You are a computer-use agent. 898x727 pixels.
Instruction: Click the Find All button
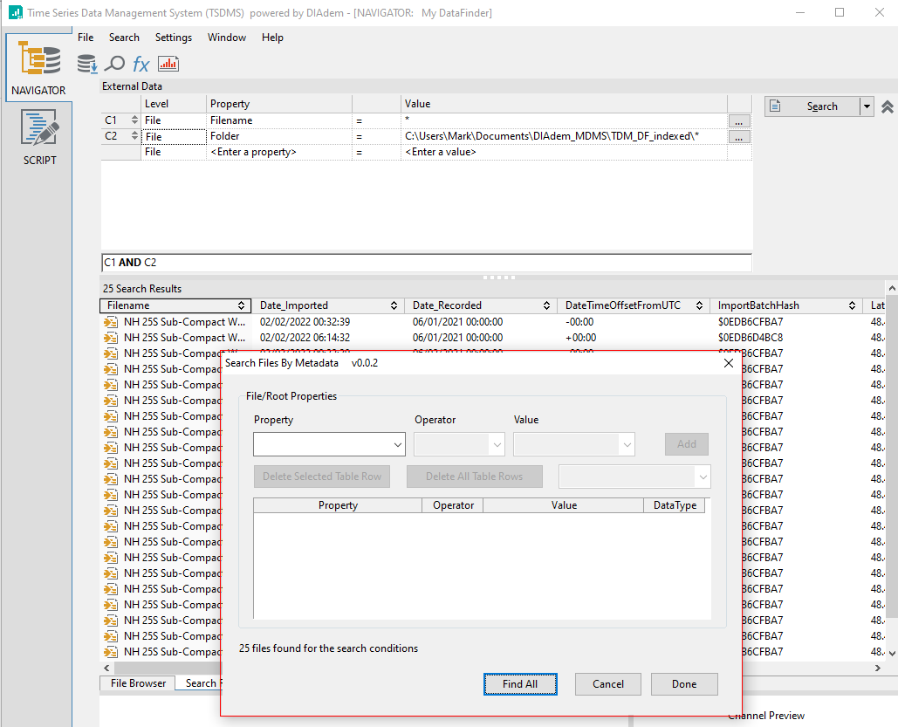click(519, 684)
